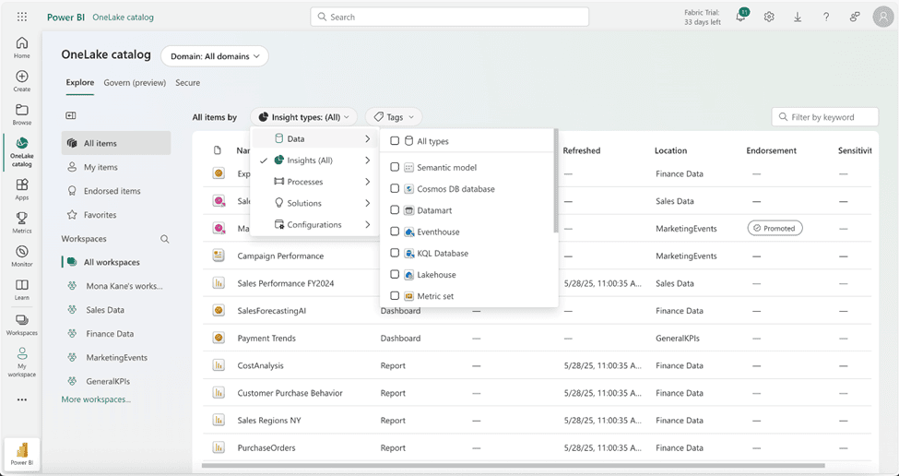Click the Settings gear icon

coord(769,17)
